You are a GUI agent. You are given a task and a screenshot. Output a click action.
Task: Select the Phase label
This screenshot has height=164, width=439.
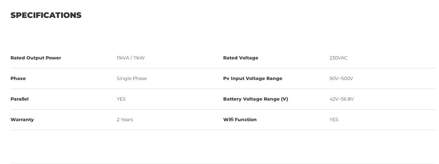18,78
